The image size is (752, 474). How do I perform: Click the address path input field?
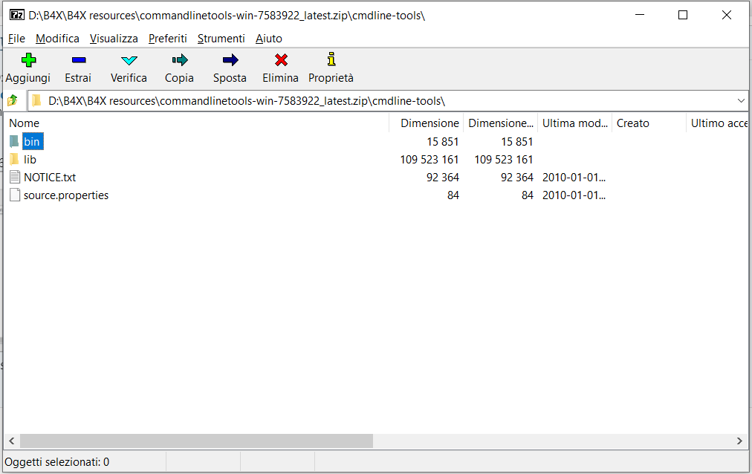(x=389, y=100)
